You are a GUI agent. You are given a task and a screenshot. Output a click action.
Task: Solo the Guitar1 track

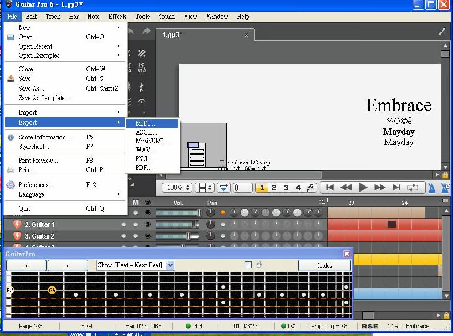124,224
